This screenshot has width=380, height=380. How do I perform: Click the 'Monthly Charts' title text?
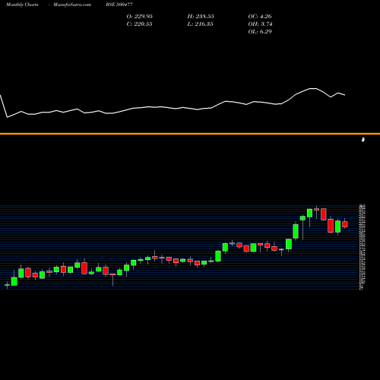[22, 5]
